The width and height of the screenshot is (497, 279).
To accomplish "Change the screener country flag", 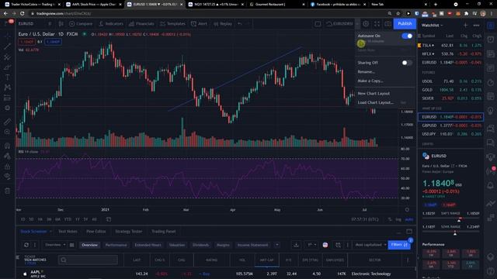I will [x=325, y=245].
